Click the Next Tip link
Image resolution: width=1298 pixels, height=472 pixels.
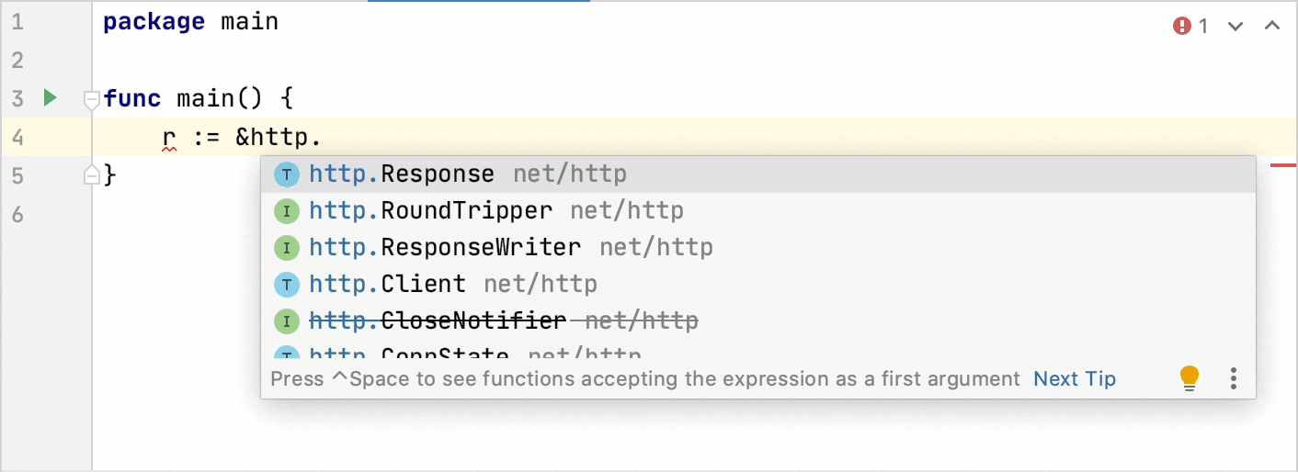pos(1075,378)
